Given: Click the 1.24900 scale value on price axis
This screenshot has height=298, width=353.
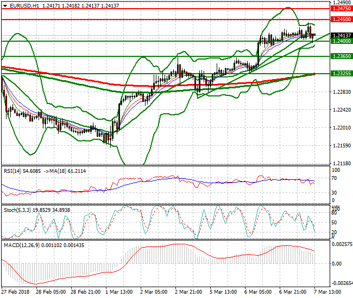Looking at the screenshot, I should (x=341, y=3).
